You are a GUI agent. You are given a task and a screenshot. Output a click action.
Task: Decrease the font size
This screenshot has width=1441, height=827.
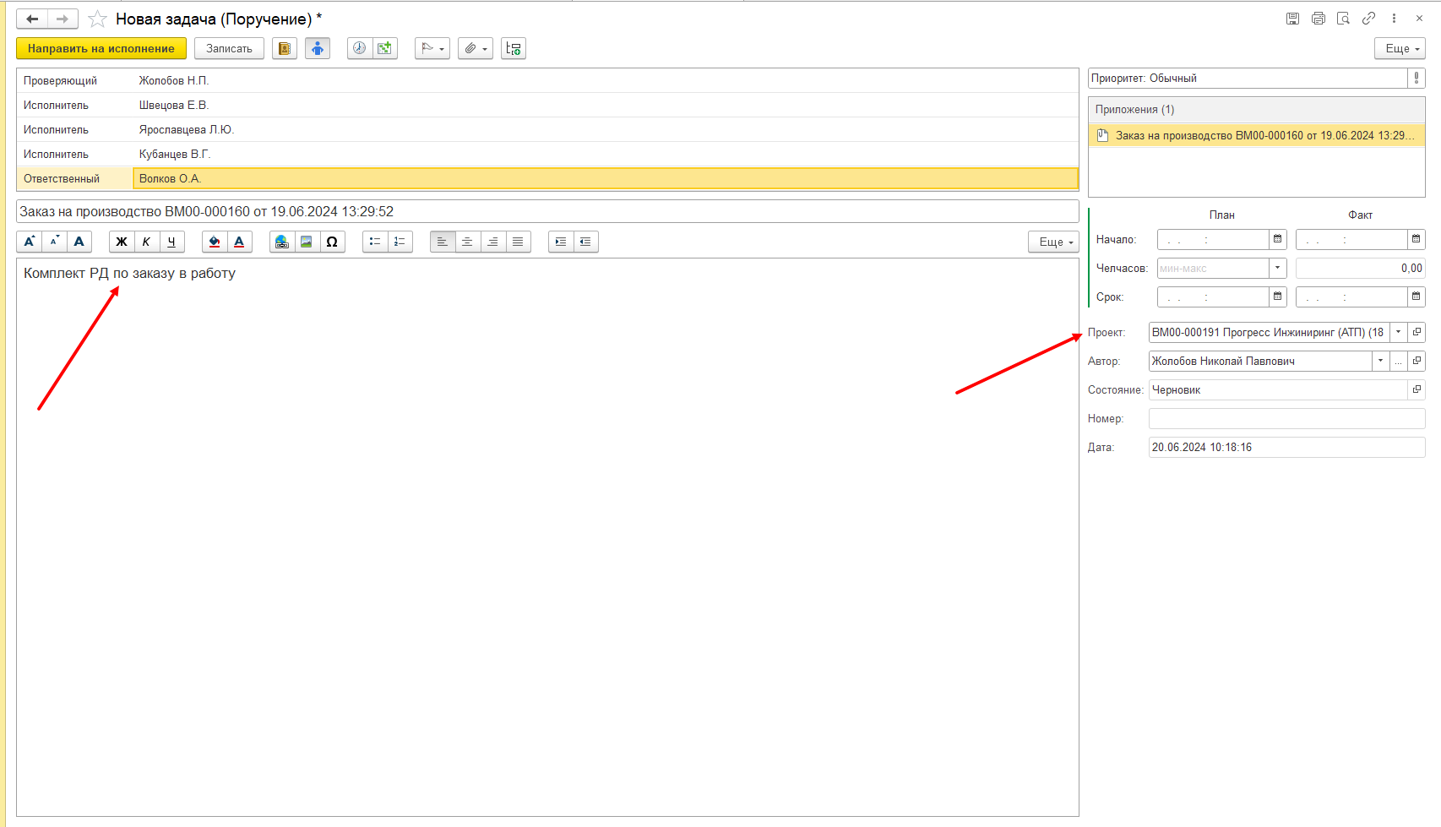click(x=54, y=242)
